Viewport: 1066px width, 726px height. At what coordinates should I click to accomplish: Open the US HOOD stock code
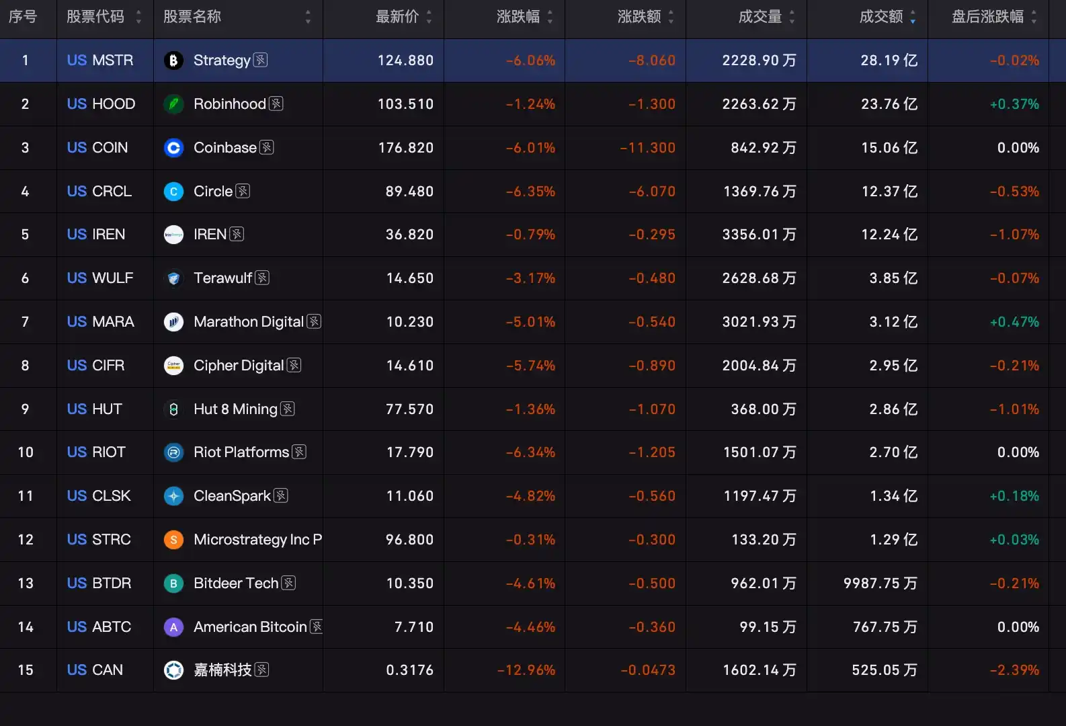point(101,104)
